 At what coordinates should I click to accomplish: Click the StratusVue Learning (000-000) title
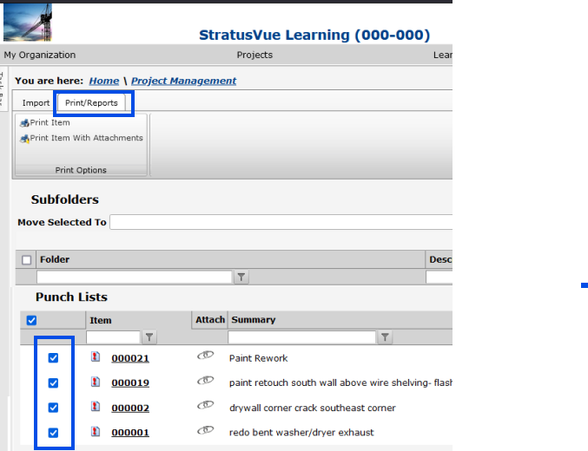[x=314, y=36]
